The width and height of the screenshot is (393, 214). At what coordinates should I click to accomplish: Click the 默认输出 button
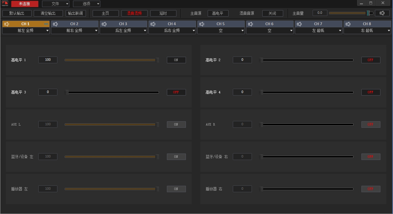[17, 14]
